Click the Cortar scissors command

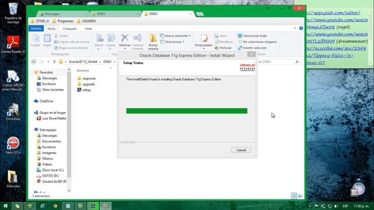(61, 36)
